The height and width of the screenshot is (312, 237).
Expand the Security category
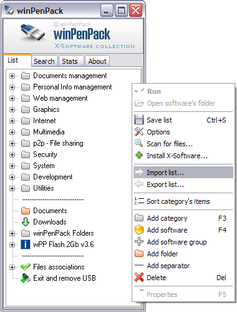pos(12,155)
